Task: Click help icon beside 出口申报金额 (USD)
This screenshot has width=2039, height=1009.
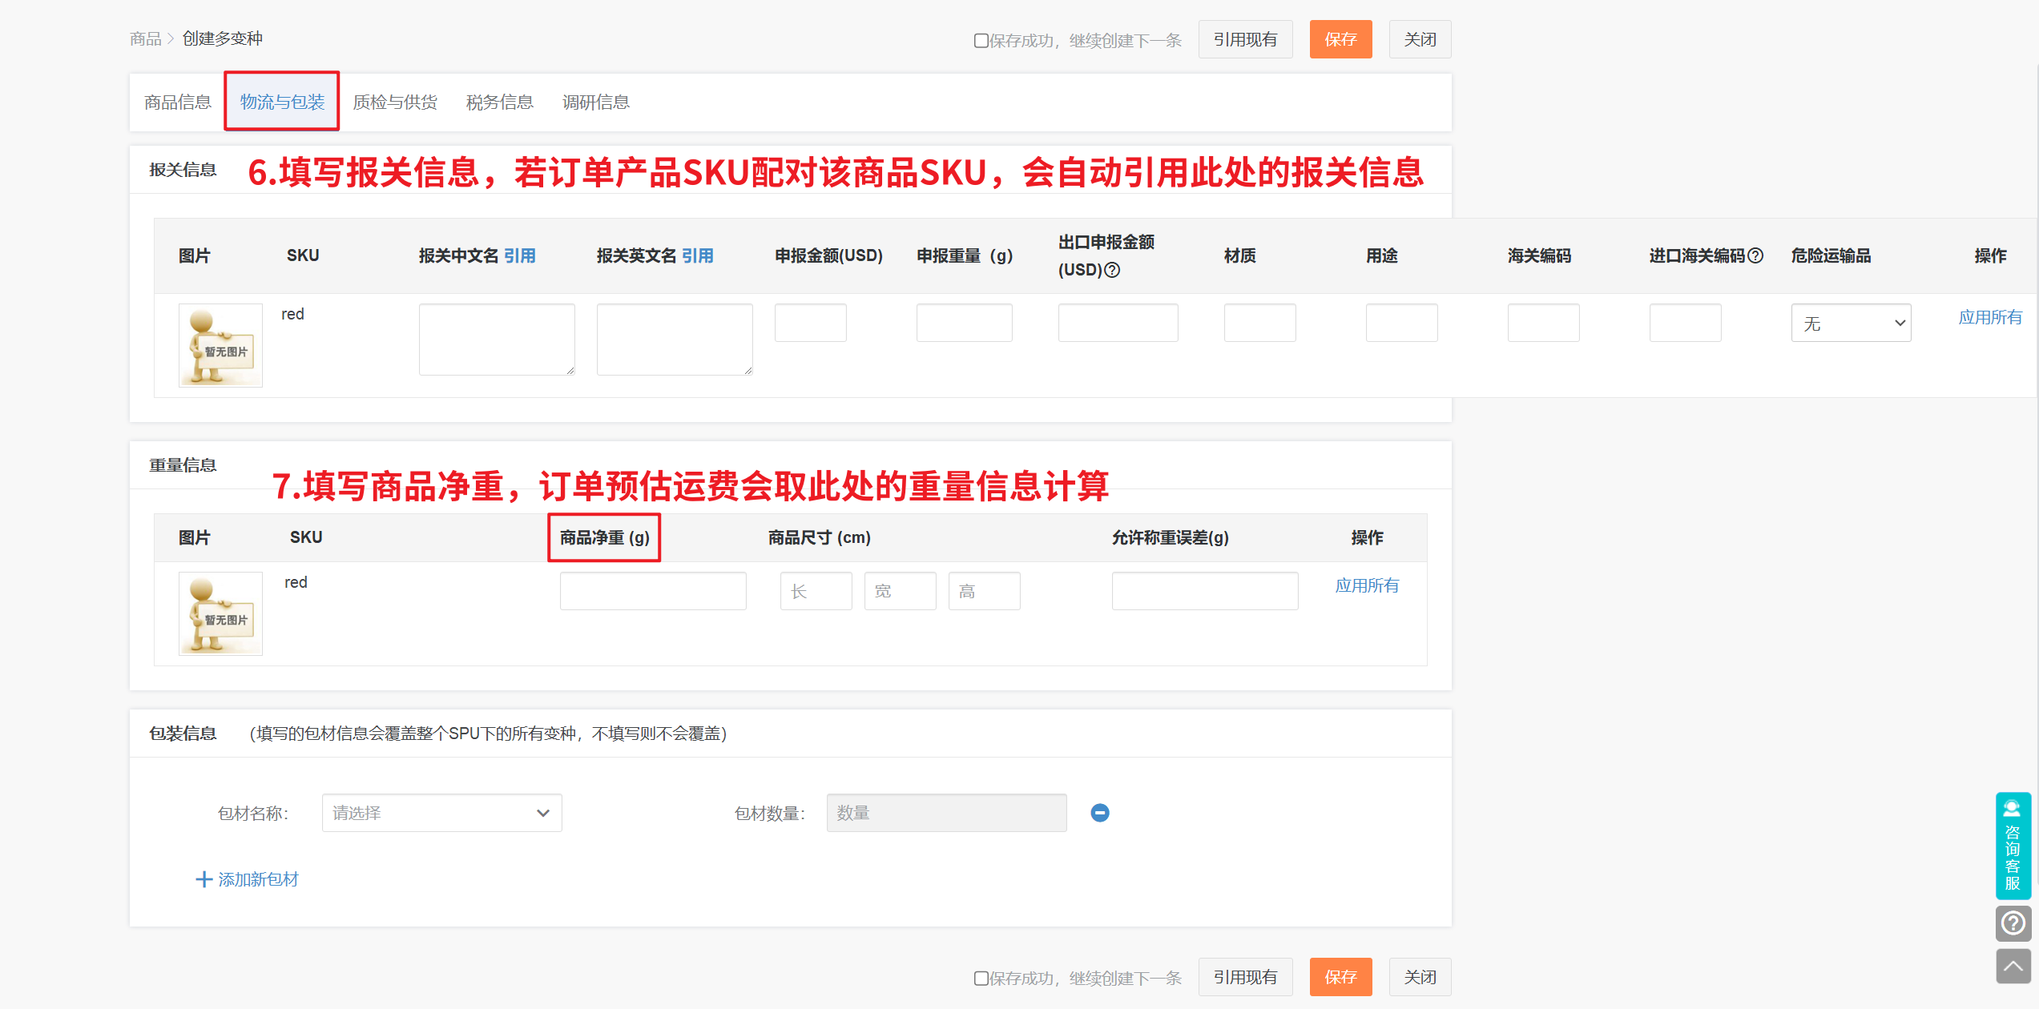Action: [1112, 270]
